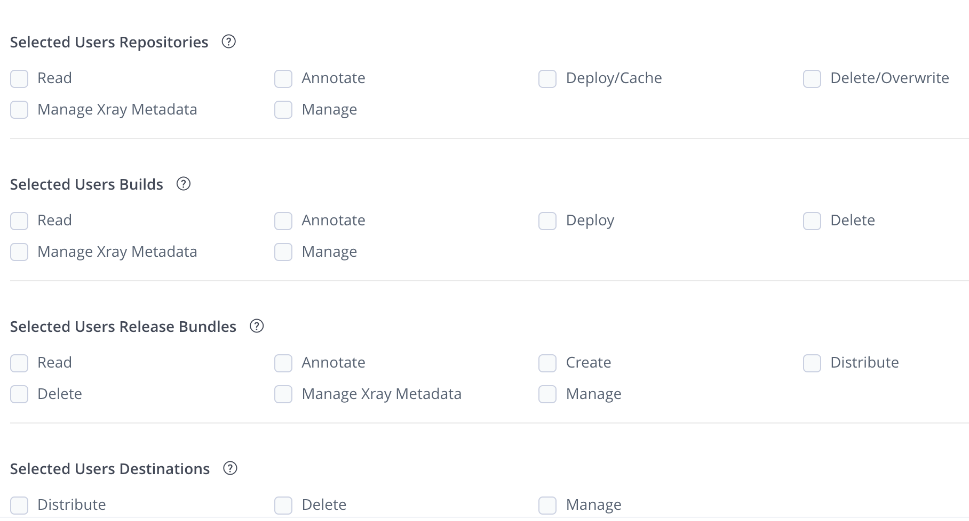This screenshot has height=521, width=969.
Task: Open help for Selected Users Destinations
Action: [x=230, y=469]
